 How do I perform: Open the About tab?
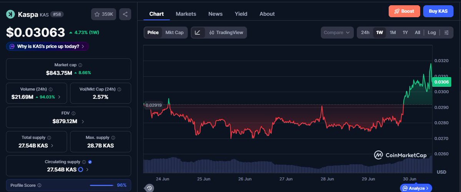tap(267, 14)
